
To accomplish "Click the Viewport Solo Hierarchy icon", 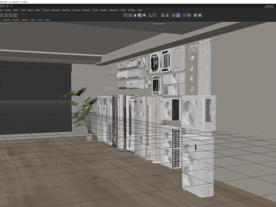I will pyautogui.click(x=135, y=16).
